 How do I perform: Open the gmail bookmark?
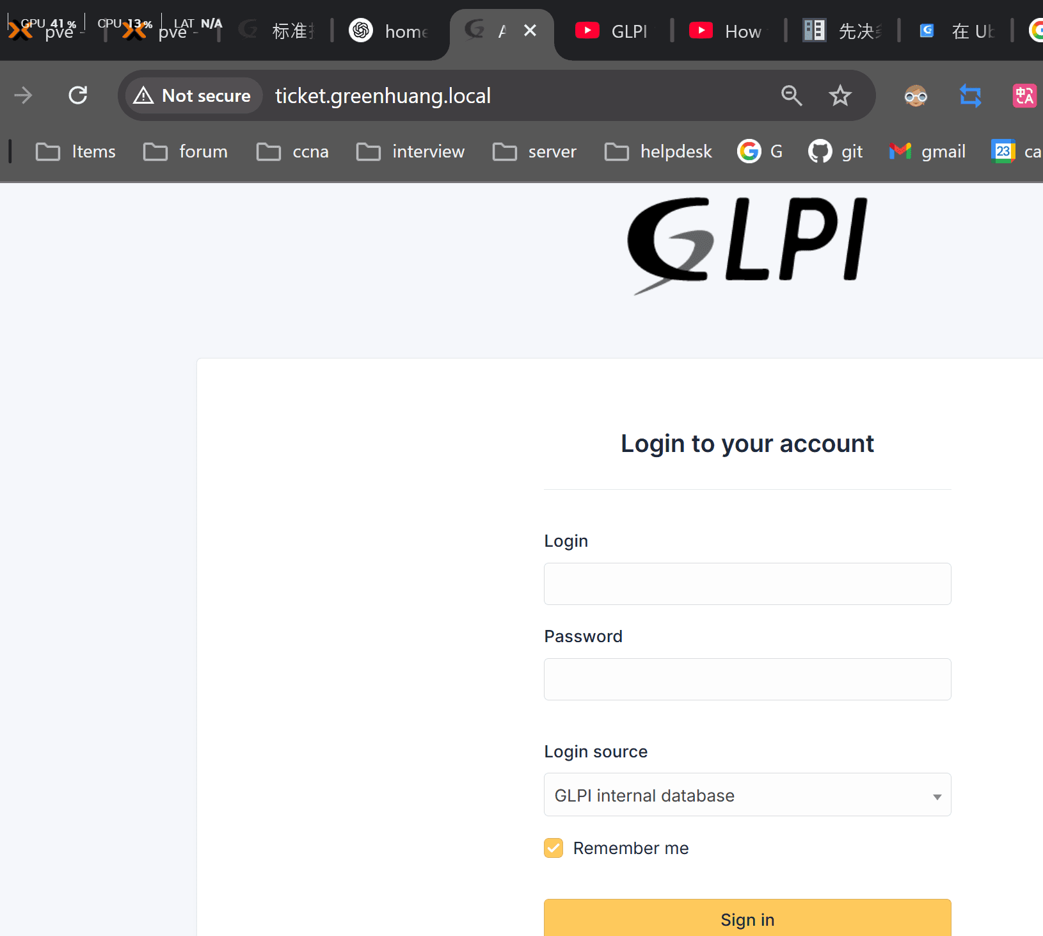(927, 152)
